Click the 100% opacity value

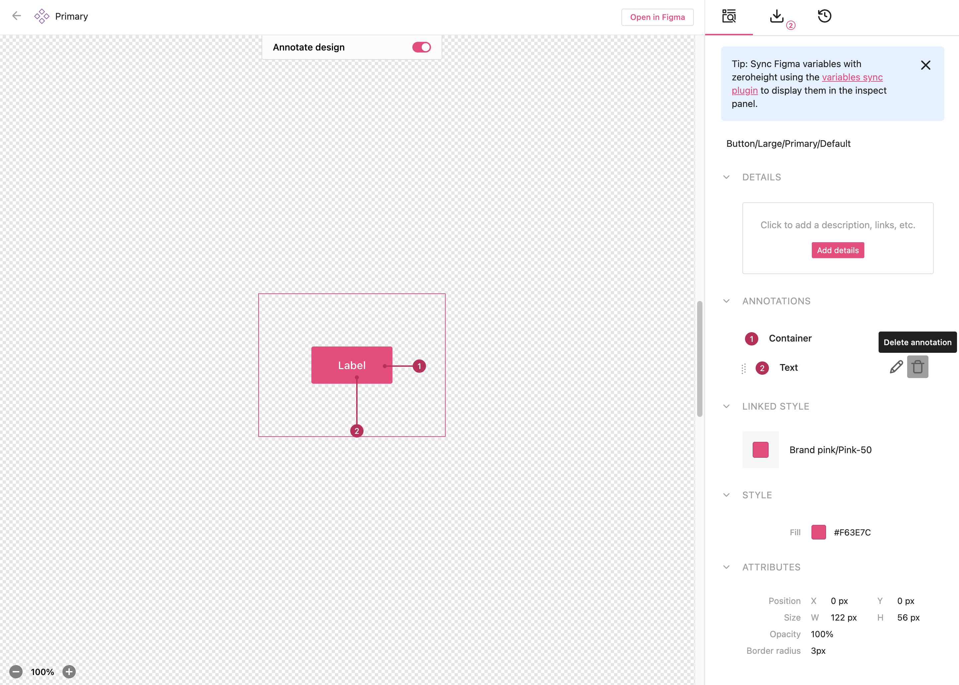point(822,634)
